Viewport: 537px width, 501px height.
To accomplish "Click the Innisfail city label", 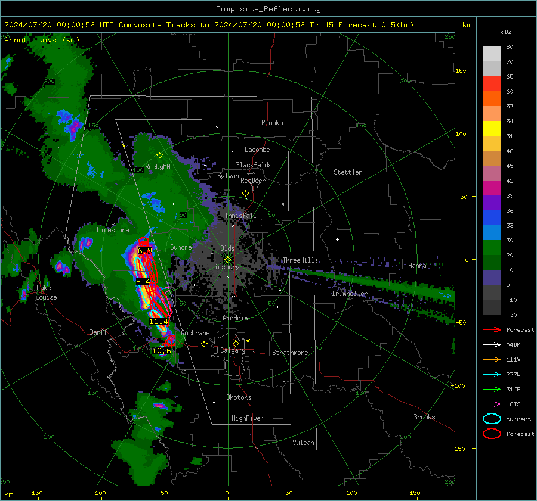I will pyautogui.click(x=240, y=216).
